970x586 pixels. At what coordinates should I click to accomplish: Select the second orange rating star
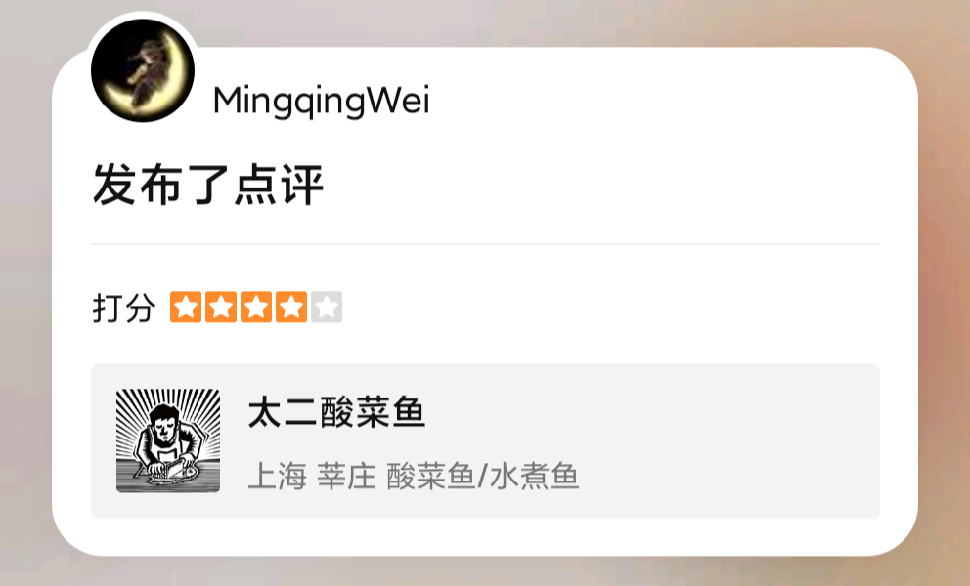pyautogui.click(x=221, y=308)
